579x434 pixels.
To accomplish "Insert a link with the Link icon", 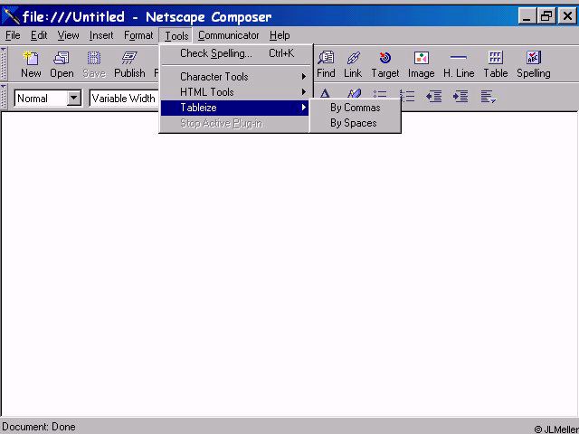I will pos(353,64).
